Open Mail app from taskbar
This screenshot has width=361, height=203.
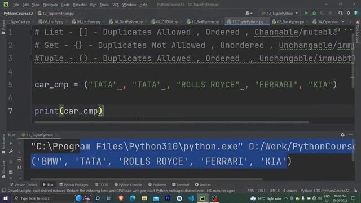click(156, 198)
